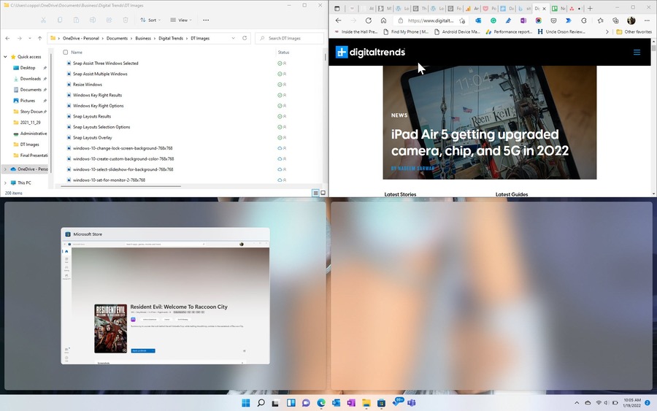Click the OneNote clipper extension in Edge
Screen dimensions: 657x411
[x=523, y=20]
